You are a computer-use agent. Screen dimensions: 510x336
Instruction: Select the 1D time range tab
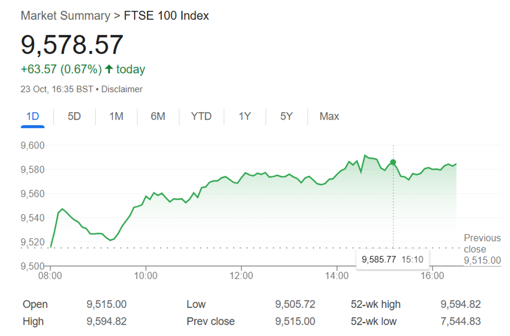tap(33, 117)
